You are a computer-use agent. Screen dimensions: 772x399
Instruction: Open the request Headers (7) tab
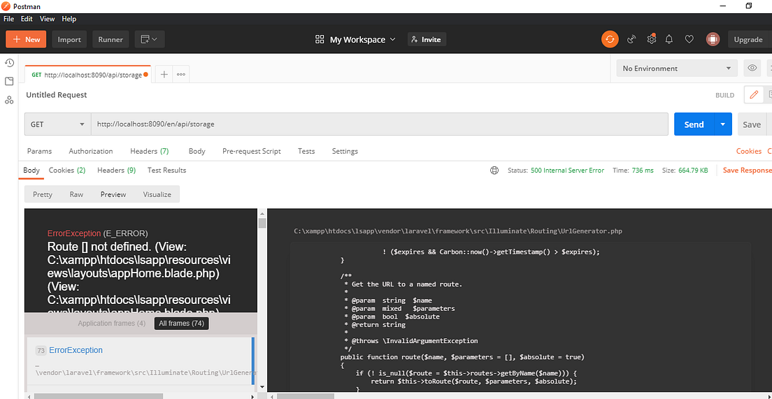click(x=149, y=151)
